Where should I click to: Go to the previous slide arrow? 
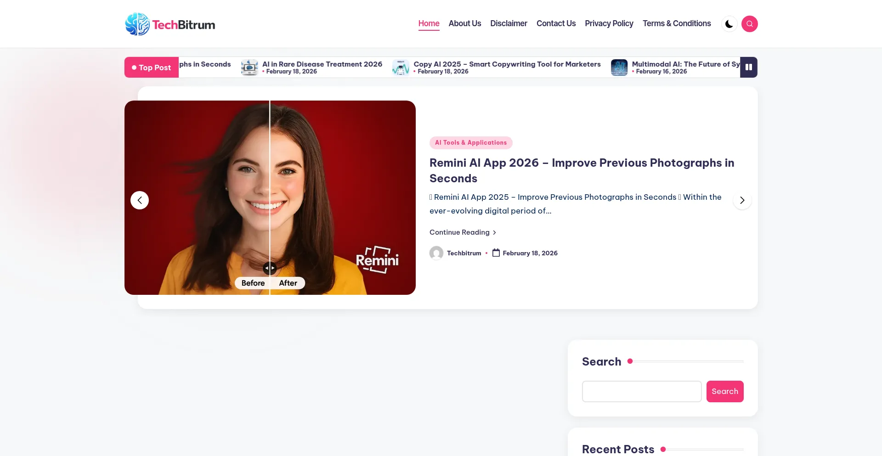pos(140,200)
